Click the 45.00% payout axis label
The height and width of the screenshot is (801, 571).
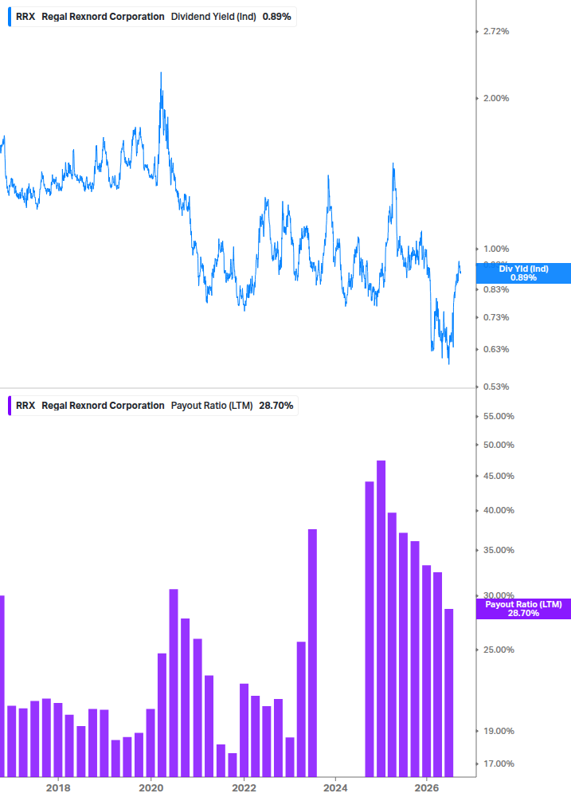click(499, 476)
